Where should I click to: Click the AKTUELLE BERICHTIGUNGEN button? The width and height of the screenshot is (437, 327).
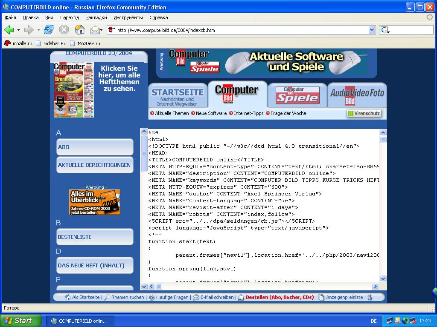coord(95,165)
